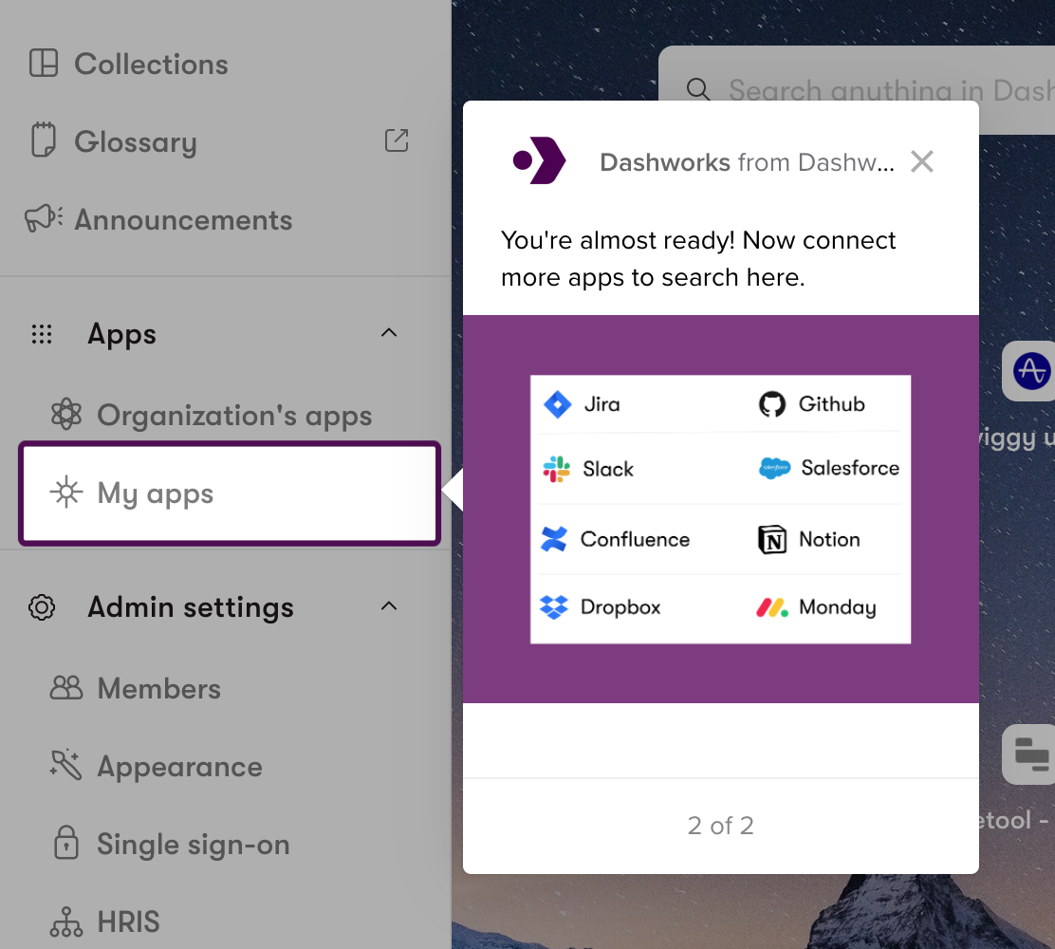Image resolution: width=1055 pixels, height=949 pixels.
Task: Select the Apps section heading
Action: [121, 334]
